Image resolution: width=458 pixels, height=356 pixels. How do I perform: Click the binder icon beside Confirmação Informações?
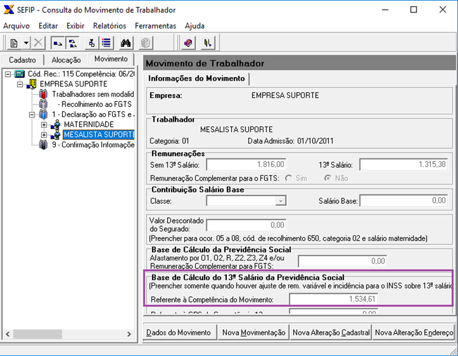[x=43, y=145]
